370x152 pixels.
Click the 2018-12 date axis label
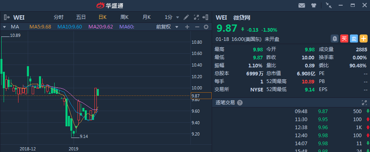(28, 149)
